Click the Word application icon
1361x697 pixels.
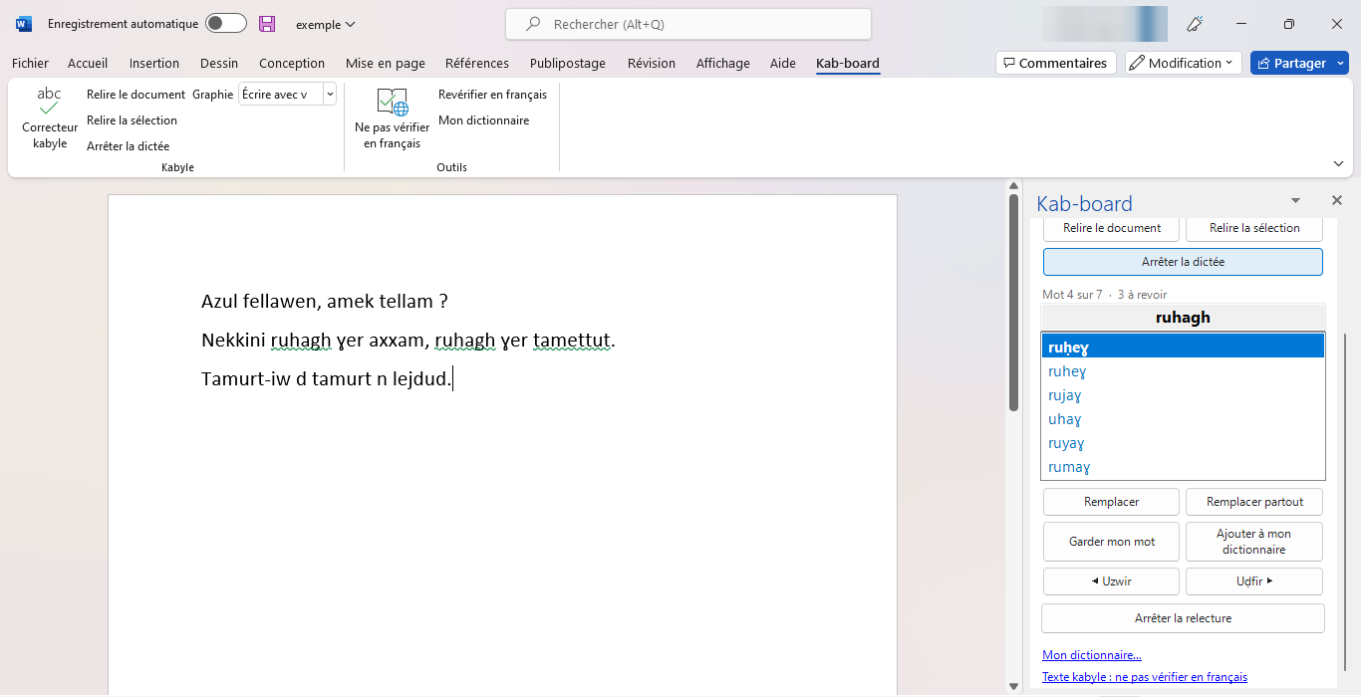click(x=24, y=24)
